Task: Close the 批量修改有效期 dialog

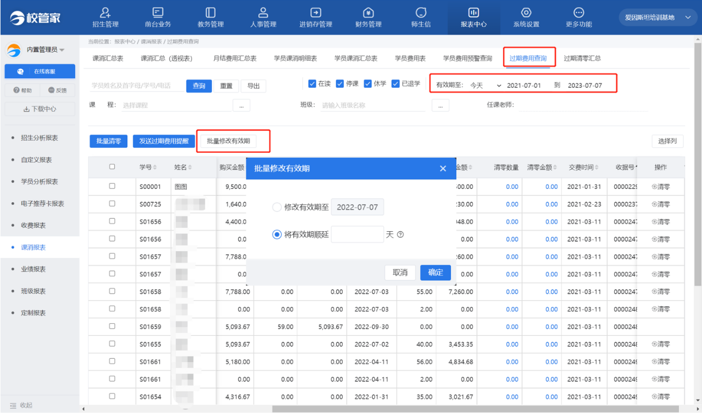Action: point(443,169)
